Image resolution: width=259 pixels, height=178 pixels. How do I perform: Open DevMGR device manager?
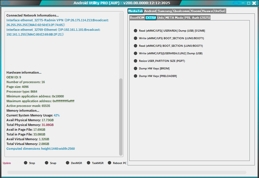point(68,163)
